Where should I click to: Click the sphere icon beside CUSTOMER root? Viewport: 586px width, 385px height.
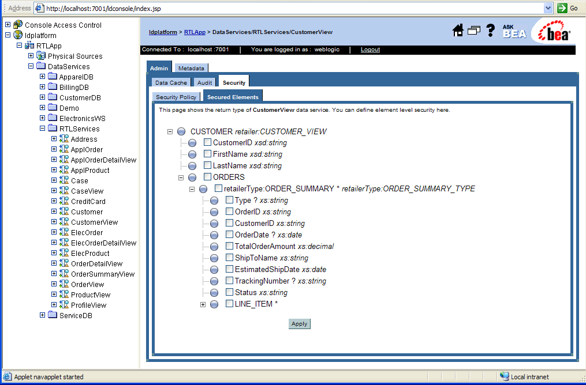[181, 131]
